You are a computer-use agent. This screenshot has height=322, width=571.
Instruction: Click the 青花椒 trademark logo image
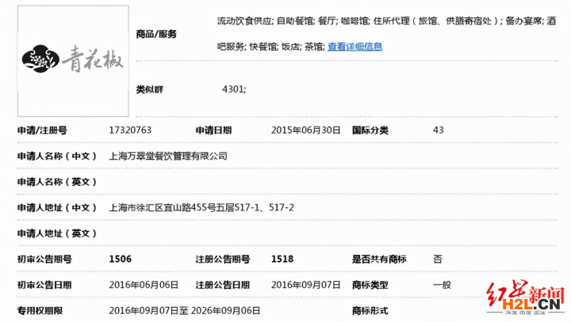(x=73, y=61)
